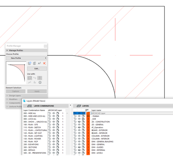This screenshot has width=173, height=156.
Task: Select the wall Use with icon
Action: [x=30, y=78]
